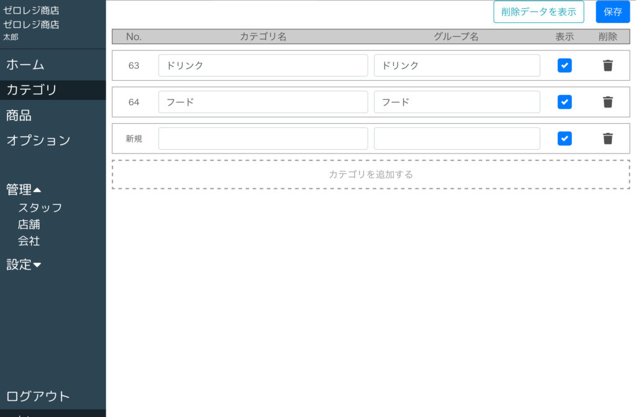Select 会社 under 管理
This screenshot has height=417, width=636.
coord(29,241)
